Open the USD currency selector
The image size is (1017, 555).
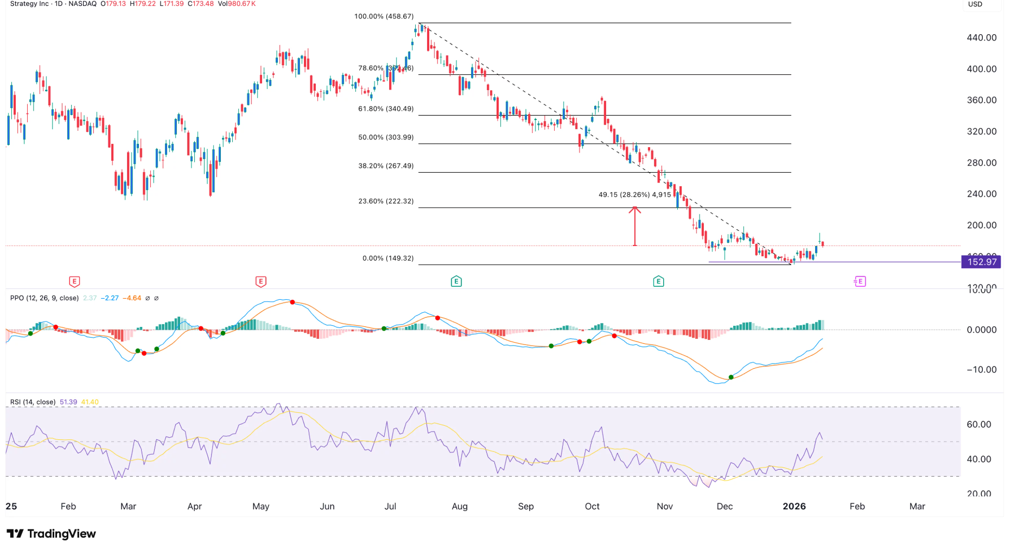975,4
